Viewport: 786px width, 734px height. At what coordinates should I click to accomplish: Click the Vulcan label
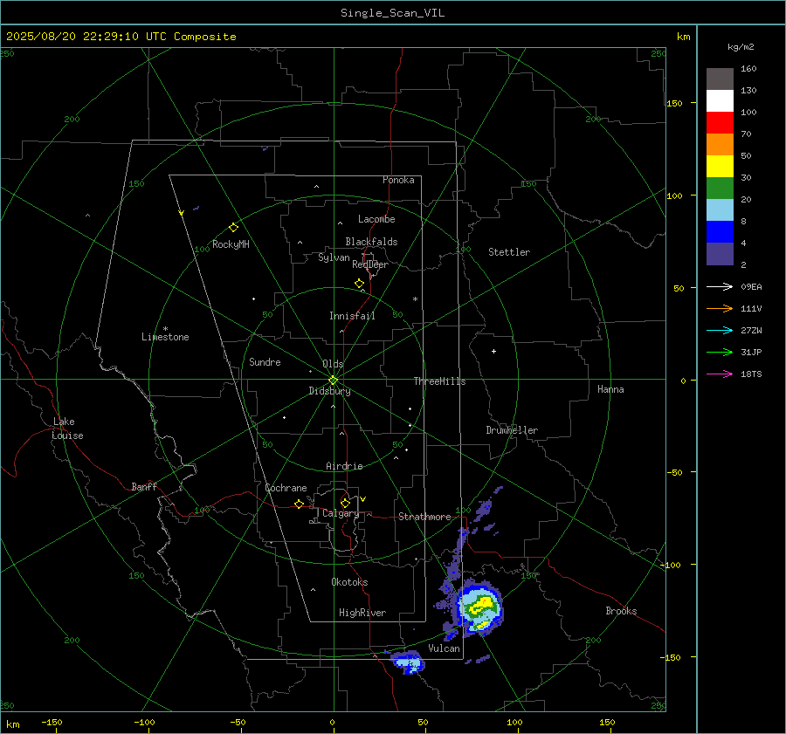(x=445, y=648)
